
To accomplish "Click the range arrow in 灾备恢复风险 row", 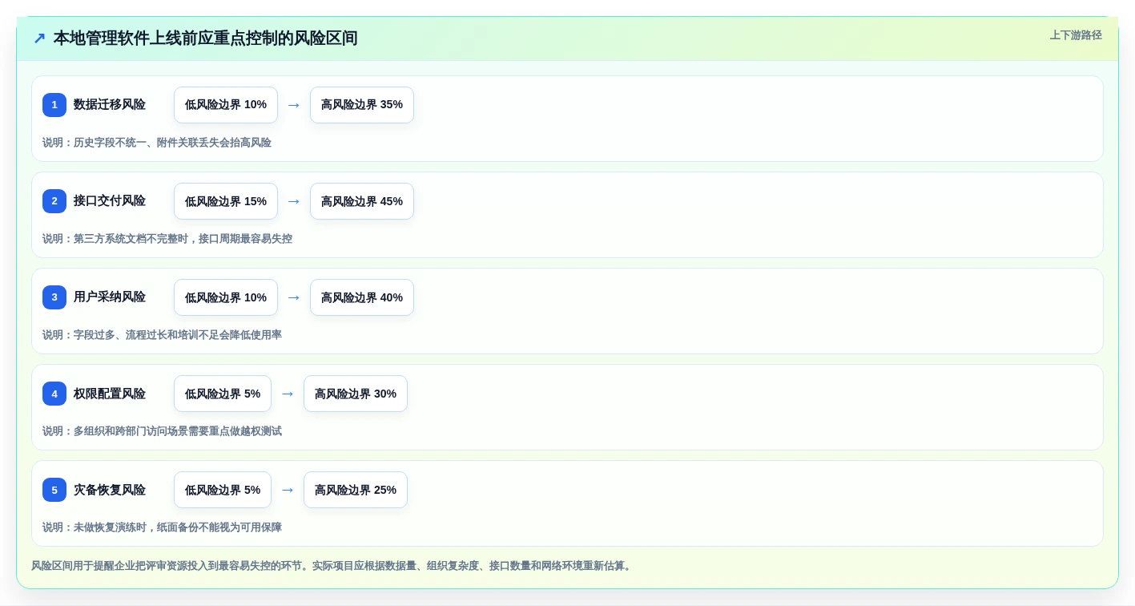I will pyautogui.click(x=288, y=490).
